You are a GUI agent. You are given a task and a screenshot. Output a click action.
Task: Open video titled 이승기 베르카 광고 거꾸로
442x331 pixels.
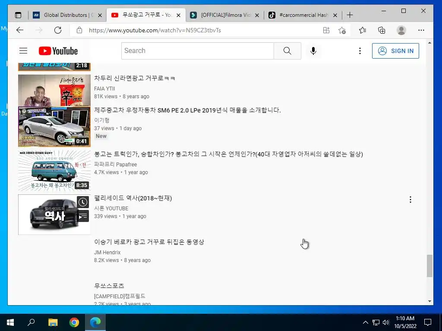click(x=149, y=242)
